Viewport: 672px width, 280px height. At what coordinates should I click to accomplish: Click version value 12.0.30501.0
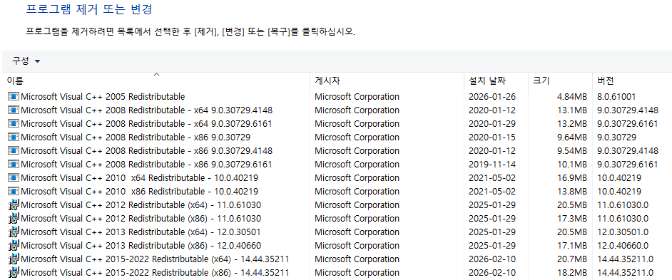623,232
